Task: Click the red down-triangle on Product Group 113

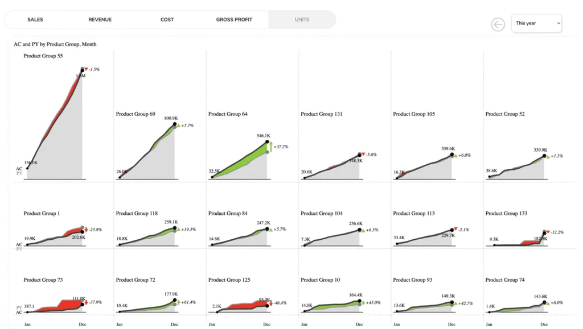Action: point(455,228)
